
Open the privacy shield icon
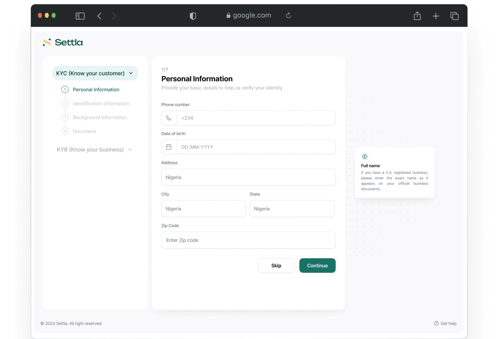pos(193,16)
